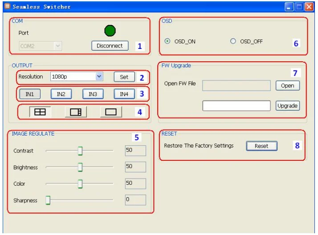This screenshot has width=318, height=235.
Task: Click the Open FW File path field
Action: (x=236, y=86)
